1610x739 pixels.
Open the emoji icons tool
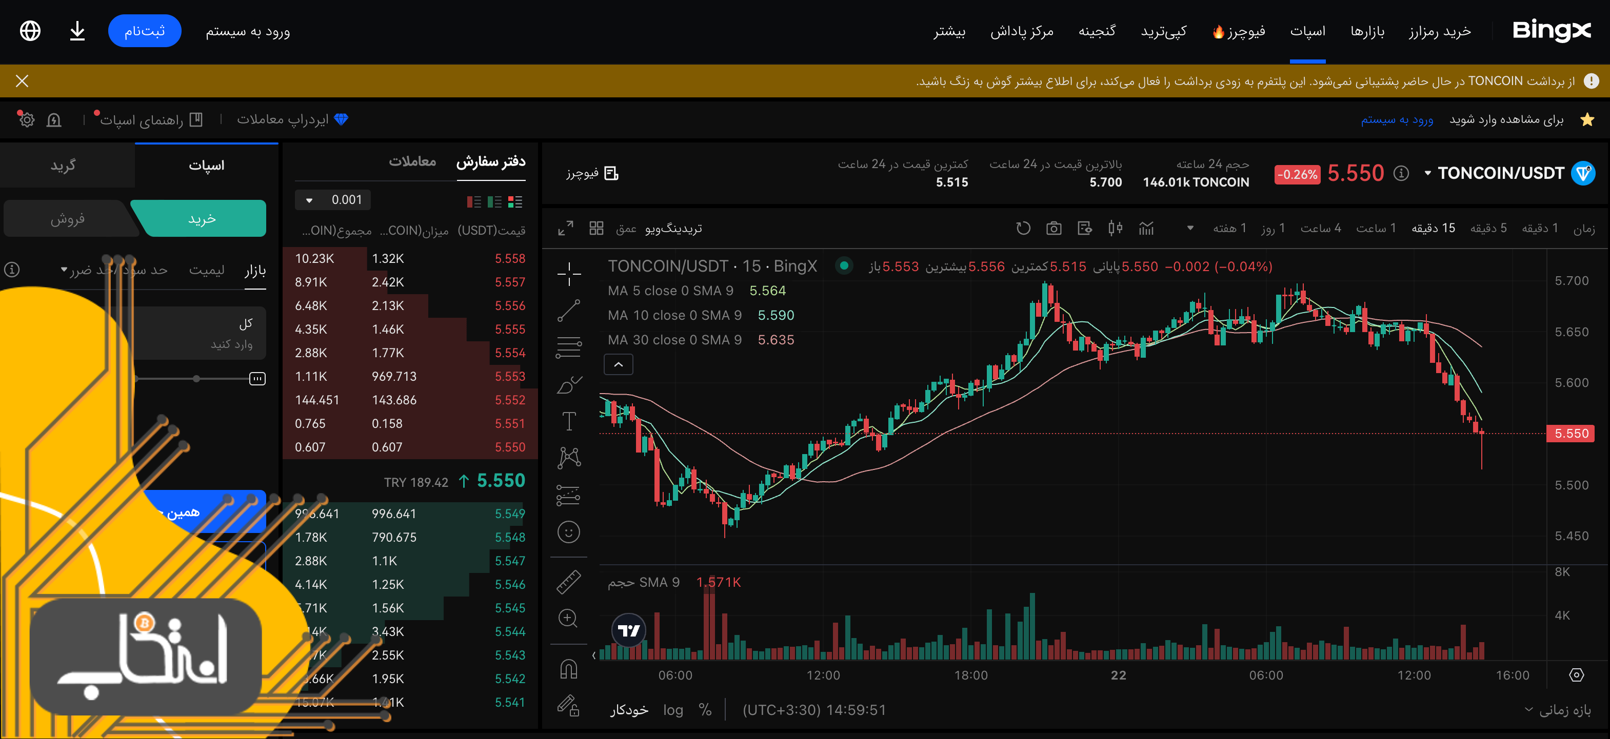pos(569,532)
